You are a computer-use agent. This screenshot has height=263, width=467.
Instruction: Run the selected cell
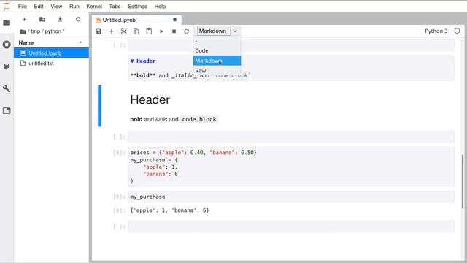click(161, 31)
